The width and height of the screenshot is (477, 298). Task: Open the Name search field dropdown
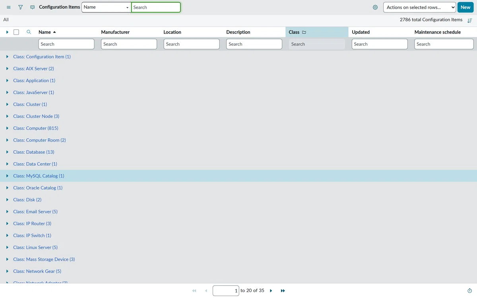(x=107, y=7)
